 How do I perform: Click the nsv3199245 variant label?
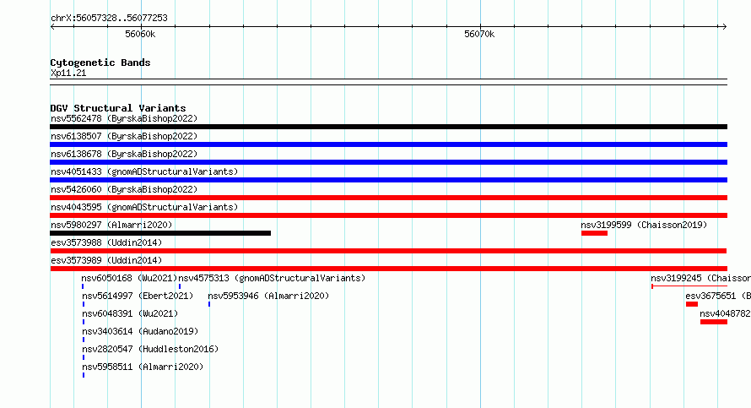click(x=700, y=278)
